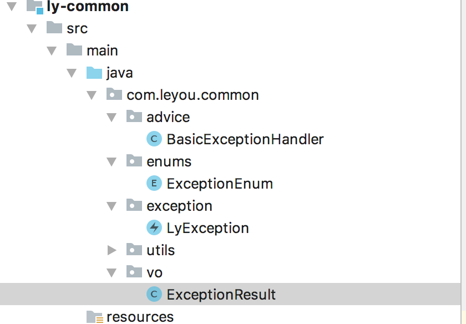The image size is (466, 324).
Task: Click the utils package icon
Action: [134, 250]
